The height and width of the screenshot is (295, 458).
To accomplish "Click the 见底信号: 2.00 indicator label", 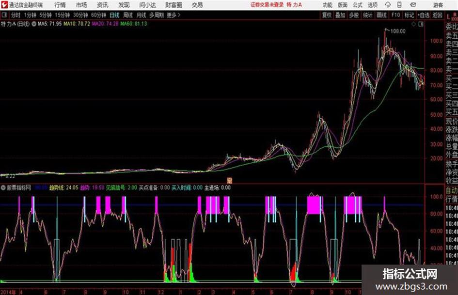I will click(x=121, y=187).
